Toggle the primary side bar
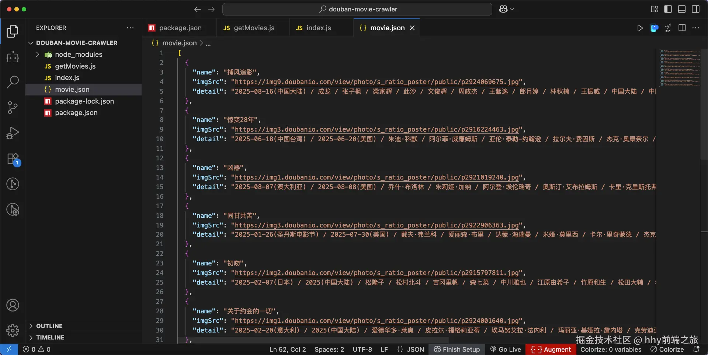Screen dimensions: 708x355 [668, 9]
